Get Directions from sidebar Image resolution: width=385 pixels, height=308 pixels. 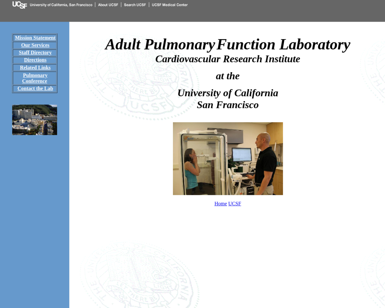(x=35, y=60)
